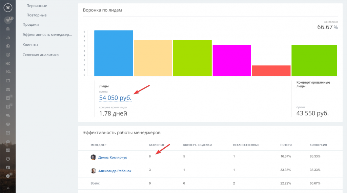347x193 pixels.
Task: Open the calendar sidebar icon
Action: [x=8, y=133]
